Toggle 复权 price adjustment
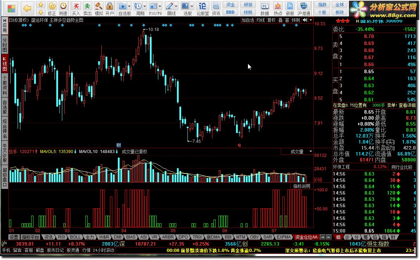420x260 pixels. click(x=271, y=20)
